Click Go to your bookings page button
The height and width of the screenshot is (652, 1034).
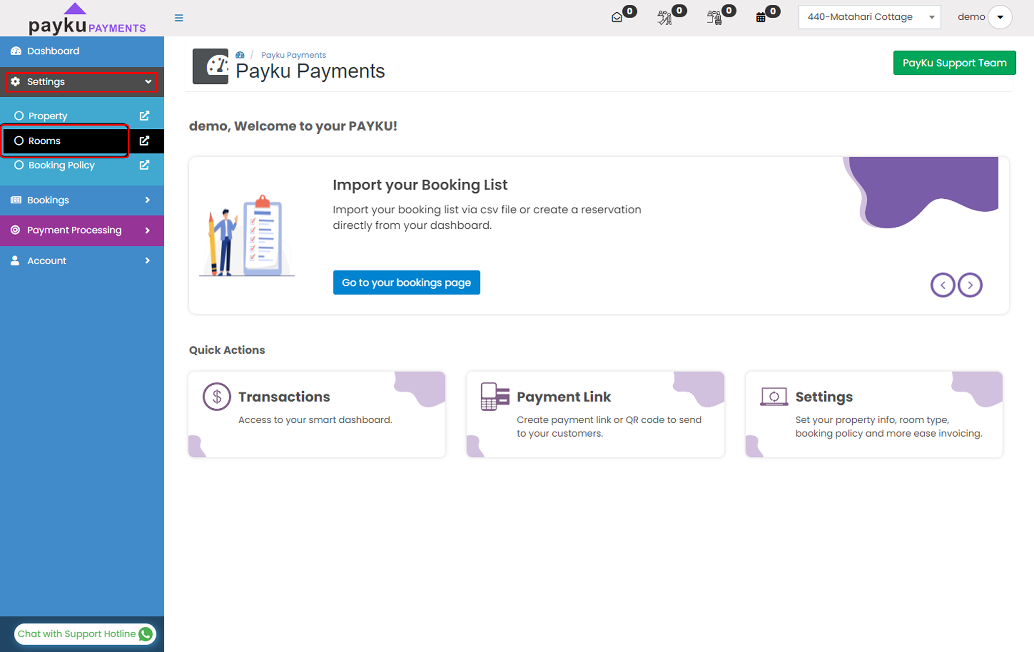click(406, 282)
